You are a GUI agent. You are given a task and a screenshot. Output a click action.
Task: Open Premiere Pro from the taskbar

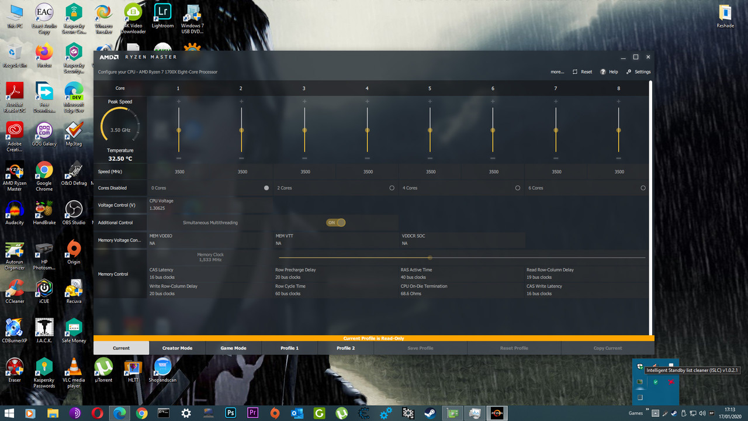pos(252,413)
